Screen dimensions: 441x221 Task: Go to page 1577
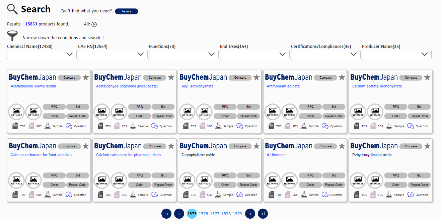(215, 214)
